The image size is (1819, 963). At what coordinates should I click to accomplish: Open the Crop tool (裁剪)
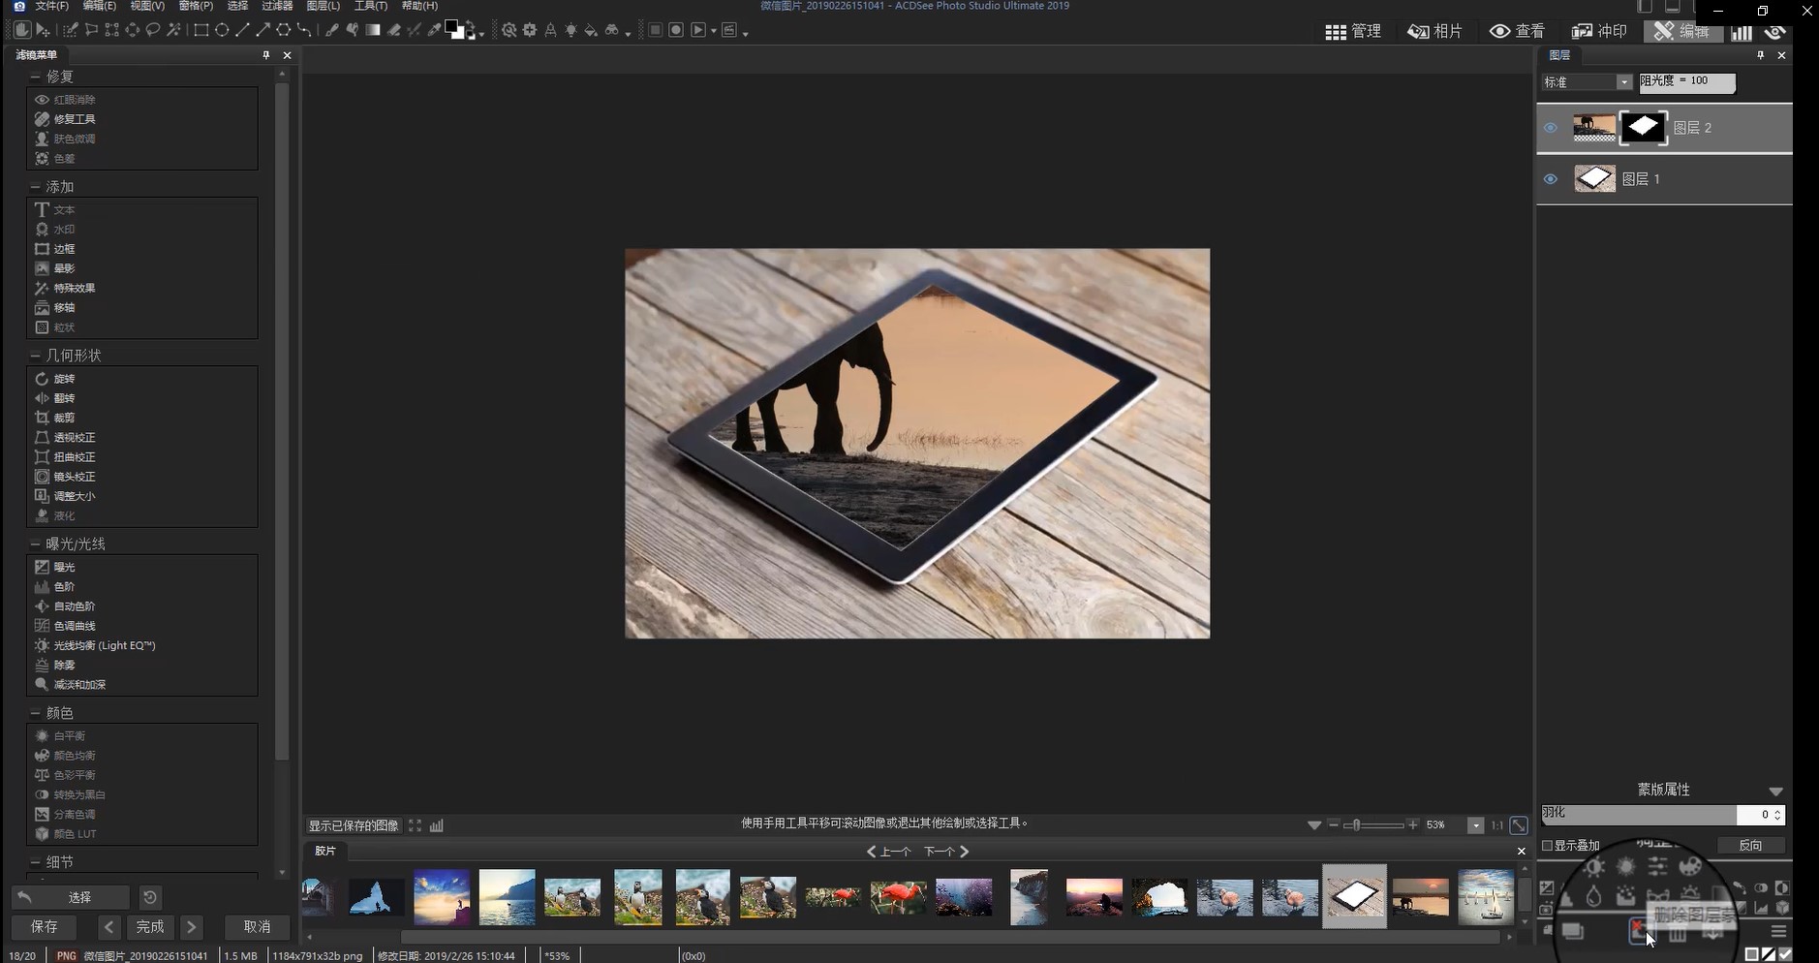[55, 418]
